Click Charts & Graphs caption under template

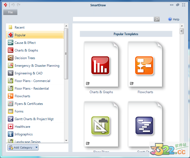pos(101,92)
